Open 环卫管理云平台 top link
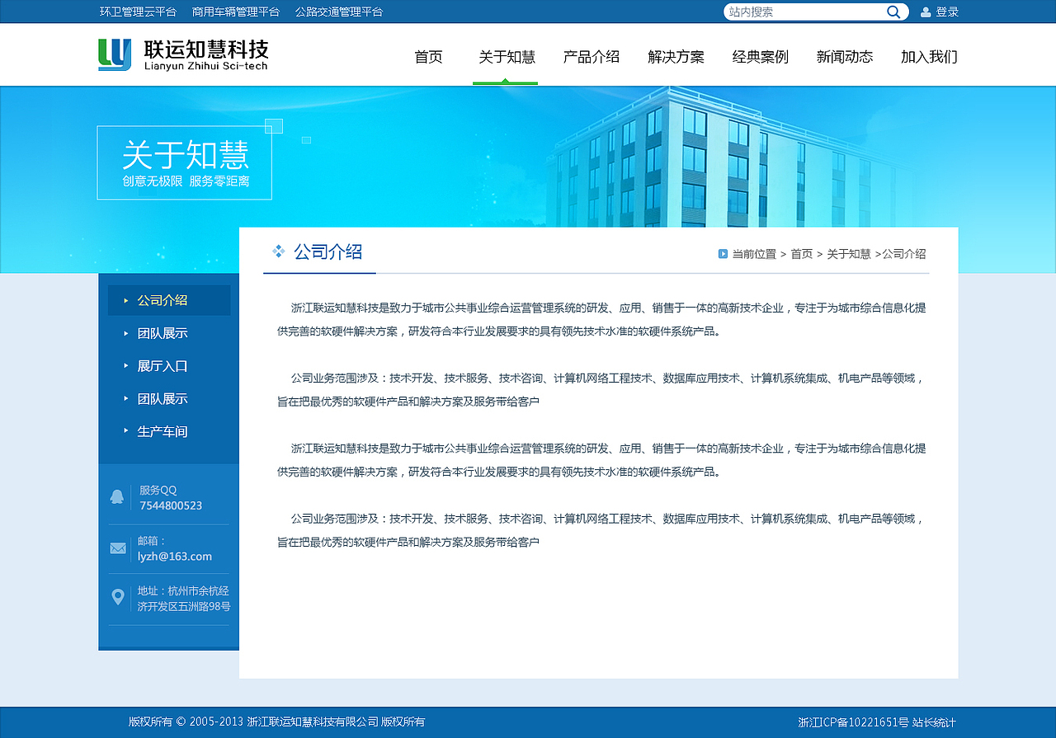Viewport: 1056px width, 738px height. click(x=138, y=12)
